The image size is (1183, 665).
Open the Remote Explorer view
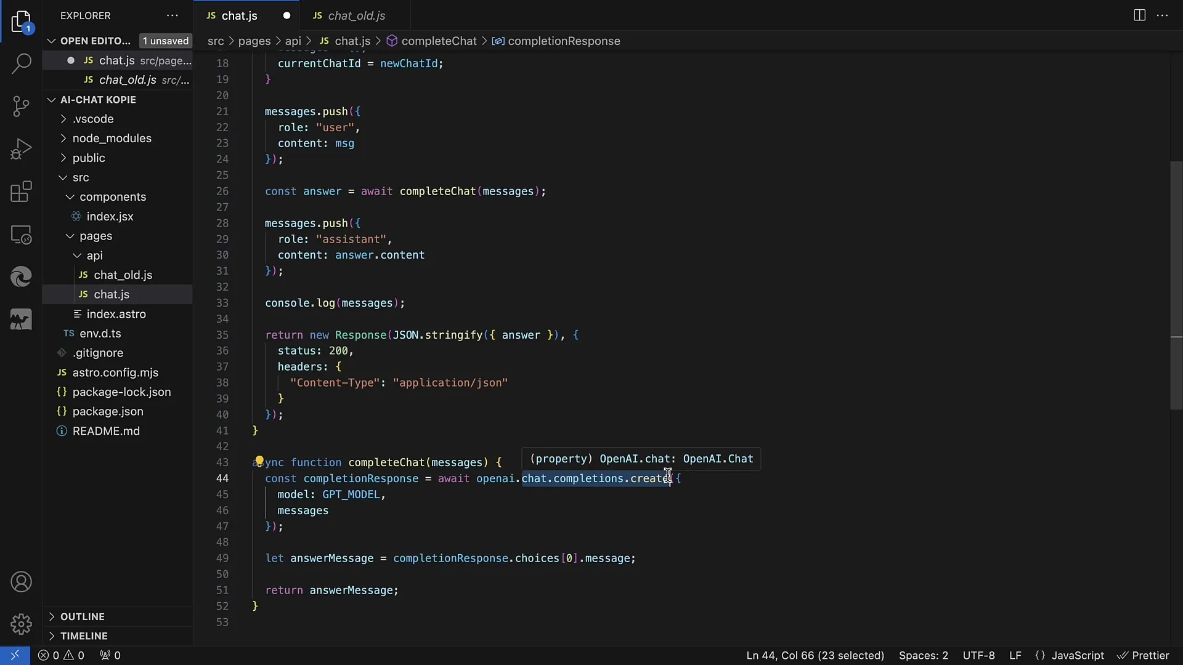coord(21,235)
